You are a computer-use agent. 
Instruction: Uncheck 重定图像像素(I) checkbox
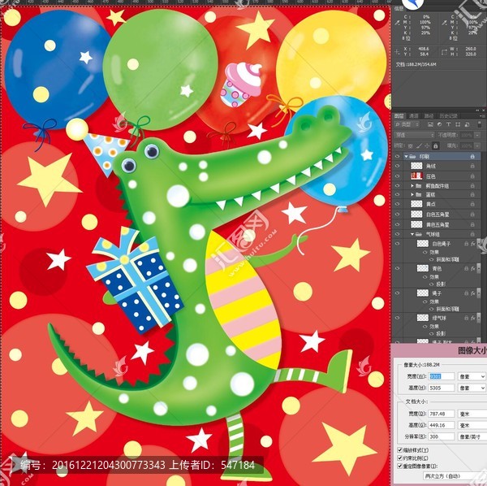pyautogui.click(x=400, y=466)
